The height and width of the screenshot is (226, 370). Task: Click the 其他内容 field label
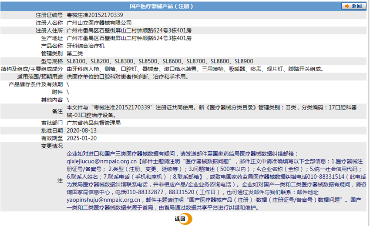[x=52, y=100]
